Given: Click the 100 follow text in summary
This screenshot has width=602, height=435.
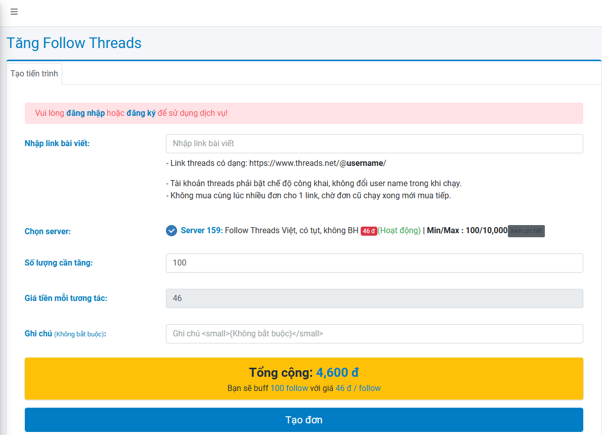Looking at the screenshot, I should pyautogui.click(x=289, y=388).
